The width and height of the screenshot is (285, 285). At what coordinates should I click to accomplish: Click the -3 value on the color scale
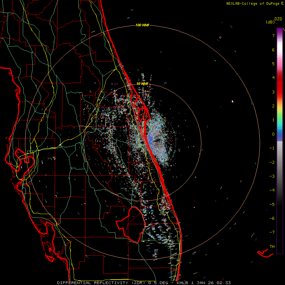(x=272, y=176)
